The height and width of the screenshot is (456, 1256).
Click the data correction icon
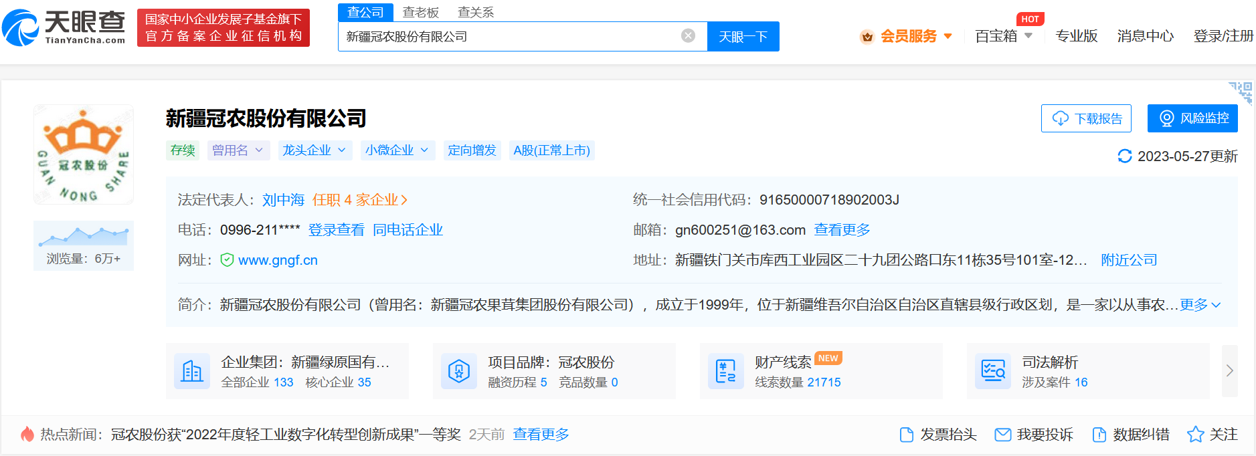pyautogui.click(x=1099, y=435)
